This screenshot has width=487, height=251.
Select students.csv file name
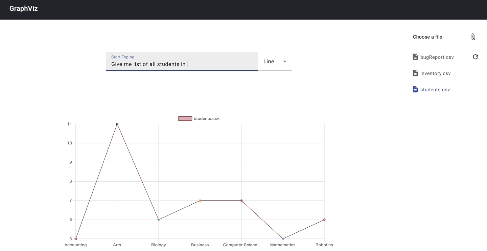tap(435, 90)
